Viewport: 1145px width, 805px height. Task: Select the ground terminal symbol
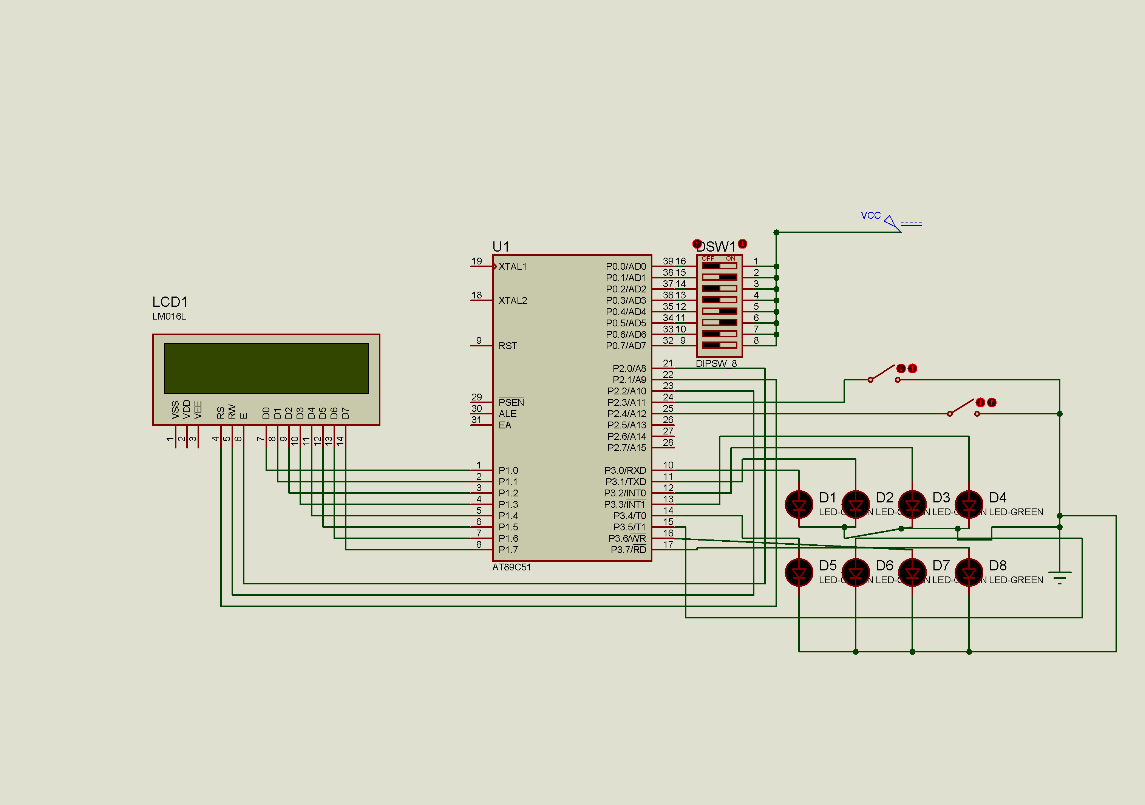1060,578
